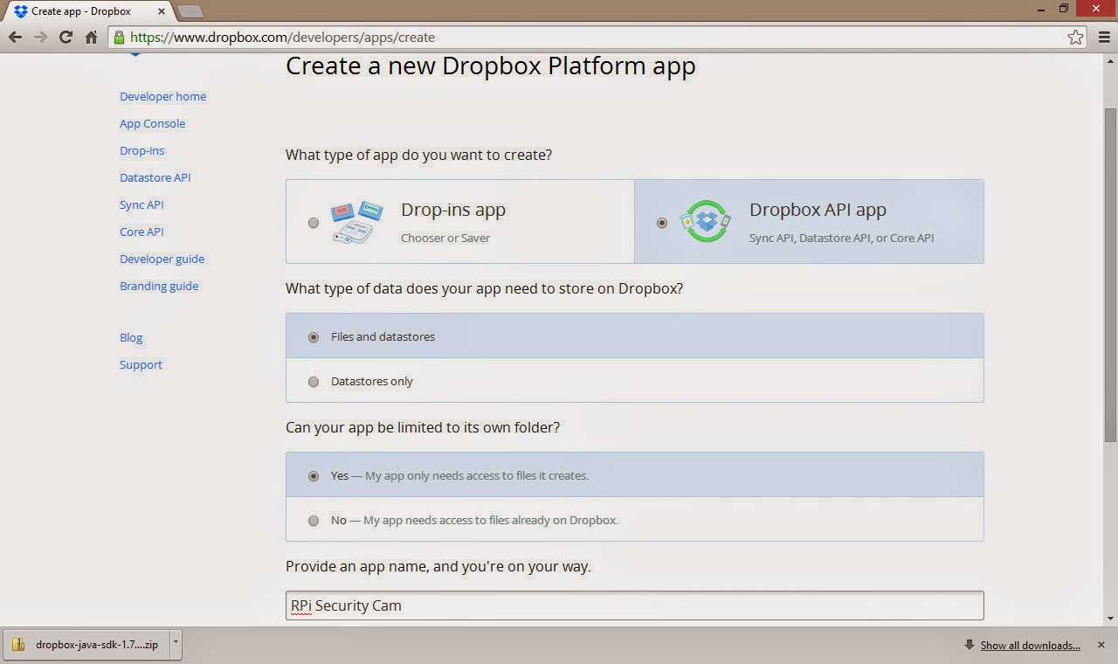Screen dimensions: 1118x664
Task: Click the scrollbar up arrow
Action: [x=1110, y=60]
